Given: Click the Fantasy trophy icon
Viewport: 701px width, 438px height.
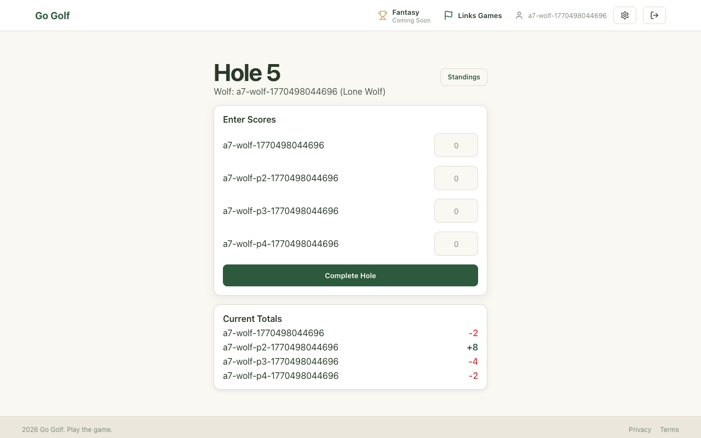Looking at the screenshot, I should [x=383, y=15].
